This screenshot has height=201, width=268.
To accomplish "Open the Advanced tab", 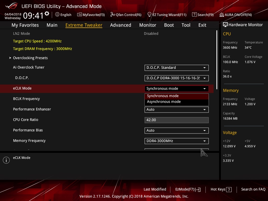I will [120, 25].
